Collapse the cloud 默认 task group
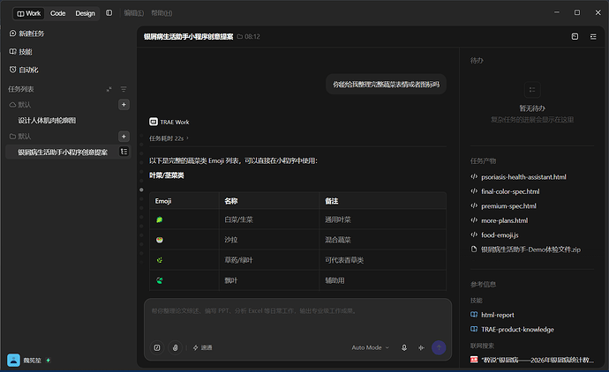Image resolution: width=609 pixels, height=372 pixels. [x=19, y=105]
